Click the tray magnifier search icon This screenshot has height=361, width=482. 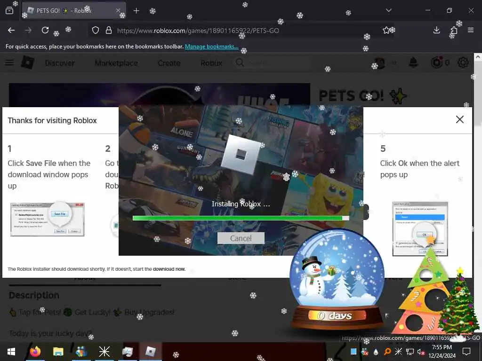(387, 352)
